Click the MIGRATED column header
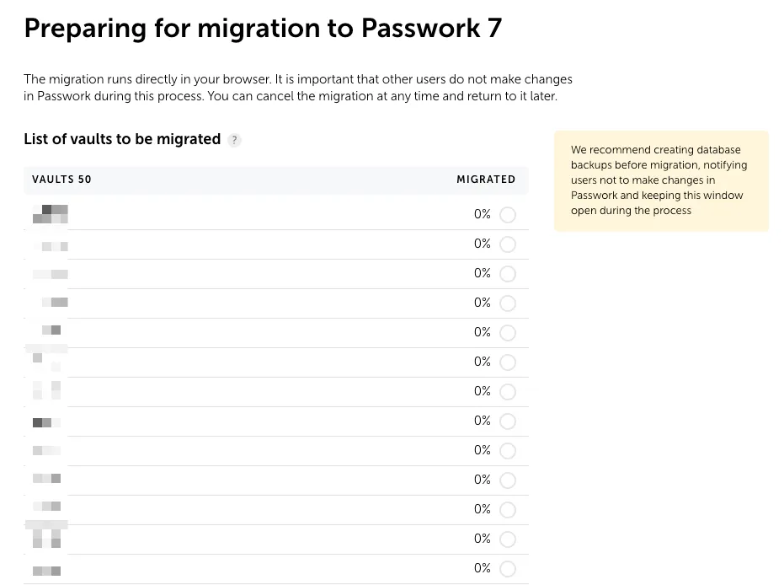This screenshot has height=585, width=784. pyautogui.click(x=486, y=180)
